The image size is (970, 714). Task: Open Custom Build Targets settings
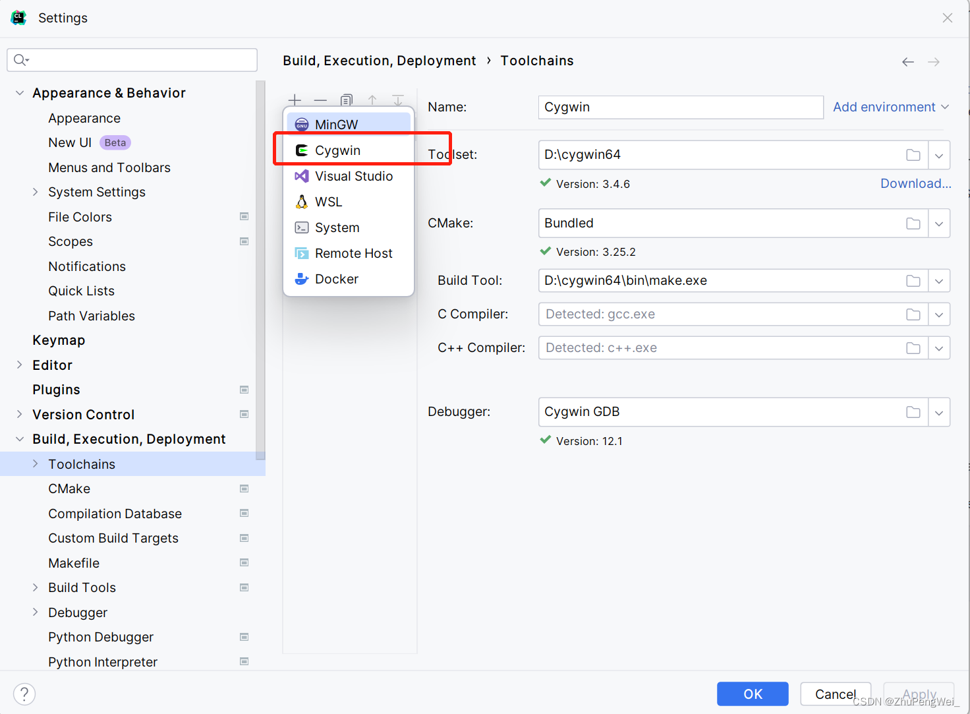coord(113,538)
